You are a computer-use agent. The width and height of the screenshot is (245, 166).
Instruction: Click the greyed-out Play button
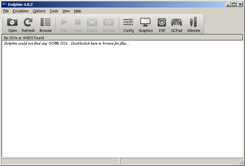(x=64, y=24)
